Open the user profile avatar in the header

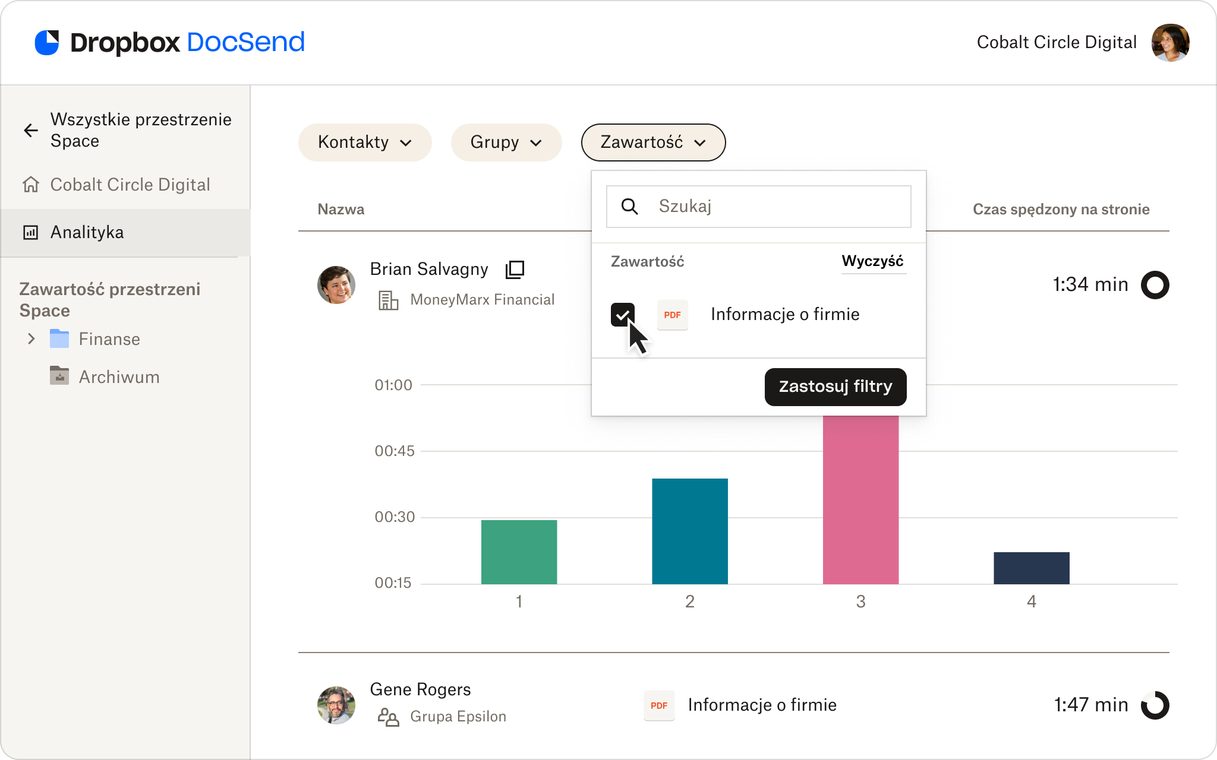coord(1170,43)
